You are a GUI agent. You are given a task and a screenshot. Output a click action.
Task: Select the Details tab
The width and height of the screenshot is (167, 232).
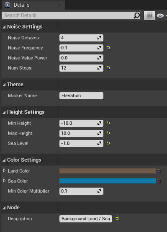point(33,5)
